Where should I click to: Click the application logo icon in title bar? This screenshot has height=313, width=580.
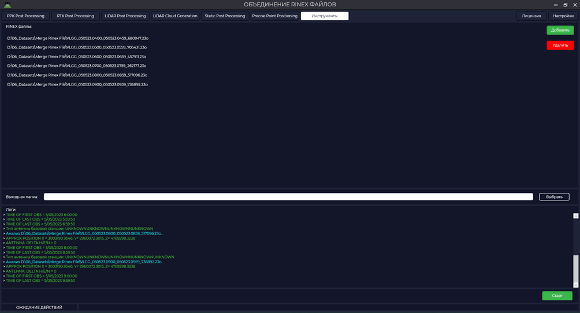coord(8,5)
